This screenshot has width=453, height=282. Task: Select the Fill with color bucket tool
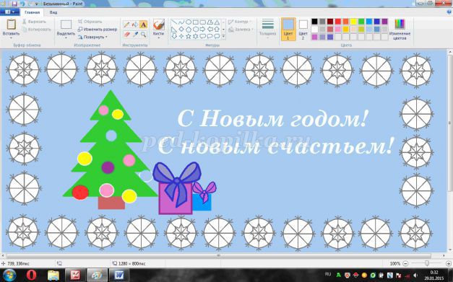(x=134, y=25)
